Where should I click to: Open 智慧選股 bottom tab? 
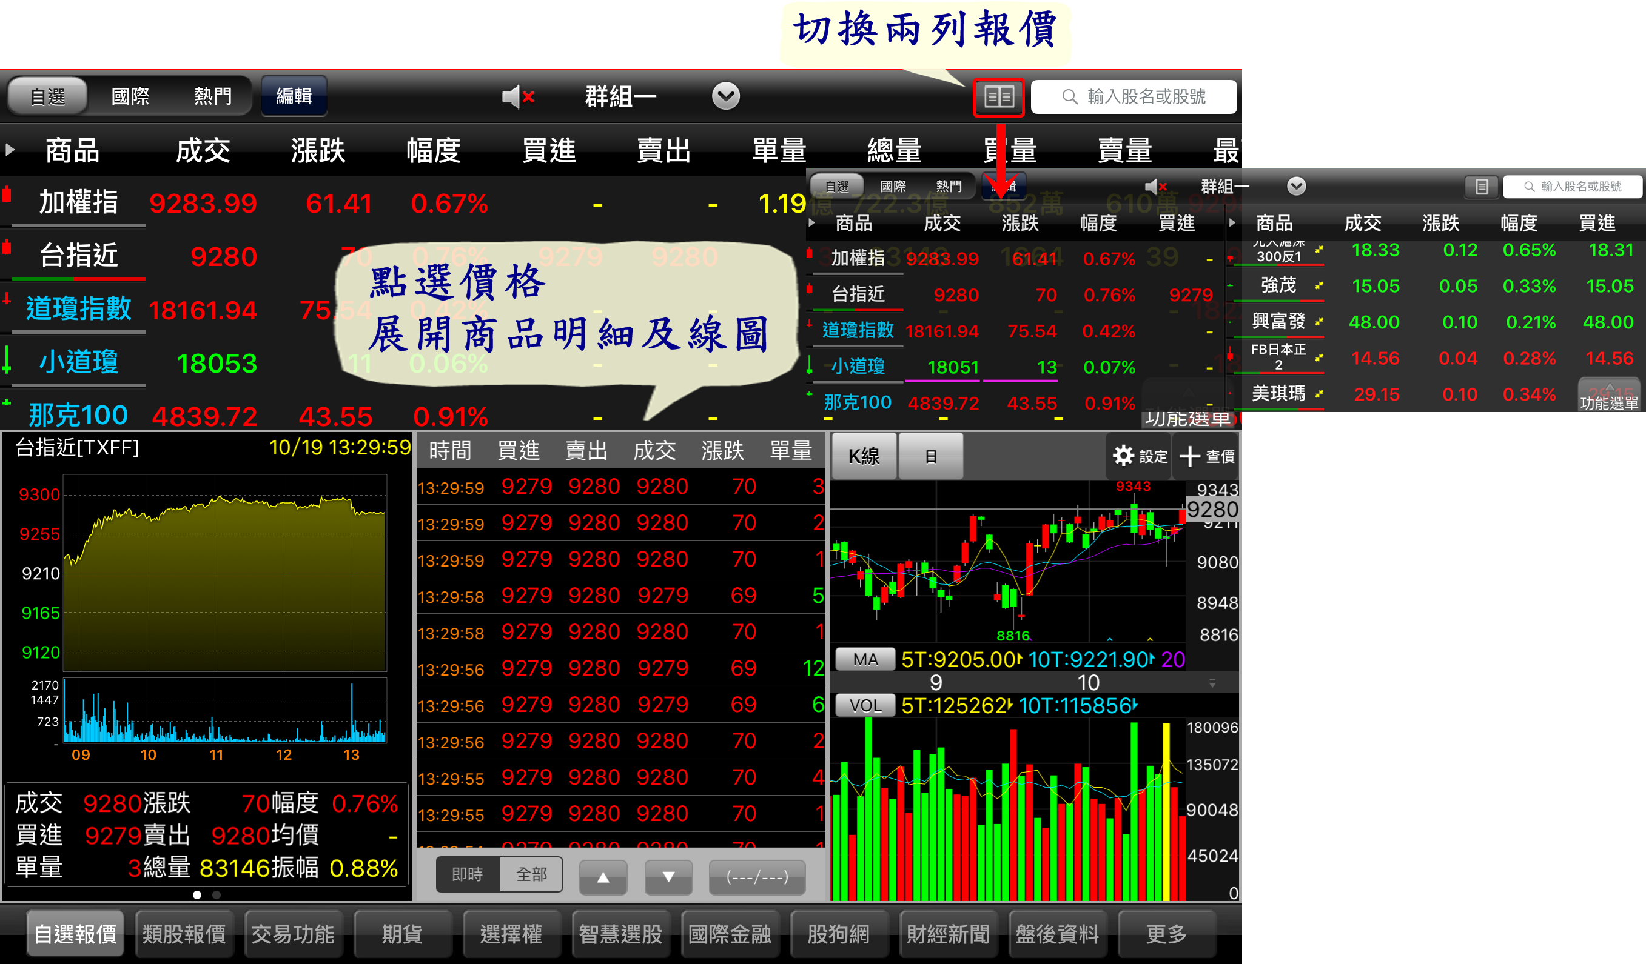(620, 935)
